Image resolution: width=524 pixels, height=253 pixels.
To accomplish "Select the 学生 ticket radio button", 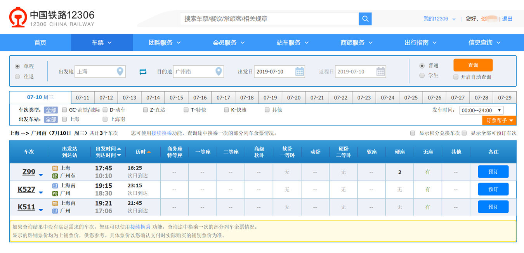I will pos(422,75).
